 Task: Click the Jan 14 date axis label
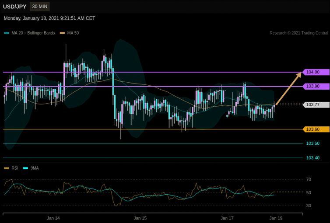53,218
